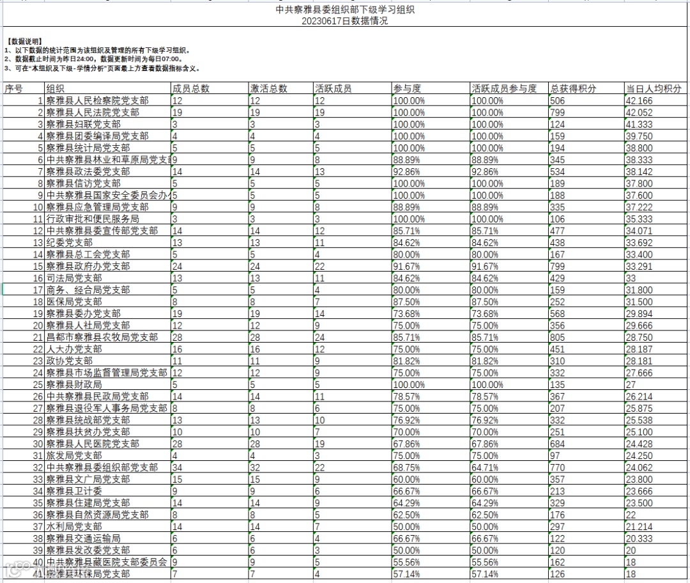Select the 总获得积分 header cell
Viewport: 690px width, 583px height.
pos(586,88)
